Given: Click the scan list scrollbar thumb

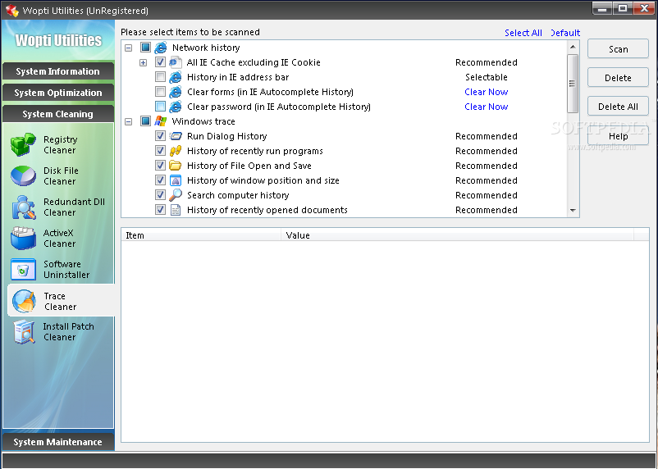Looking at the screenshot, I should click(x=573, y=84).
